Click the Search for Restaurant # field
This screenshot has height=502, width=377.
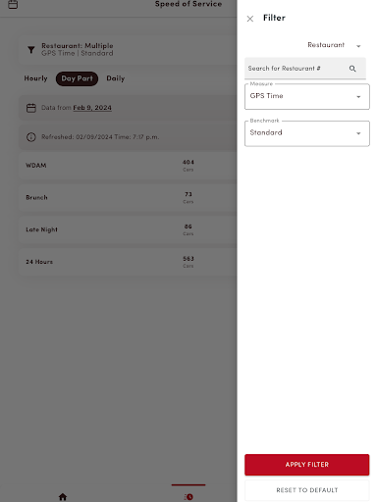coord(305,69)
